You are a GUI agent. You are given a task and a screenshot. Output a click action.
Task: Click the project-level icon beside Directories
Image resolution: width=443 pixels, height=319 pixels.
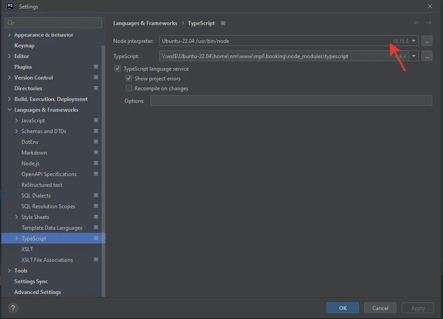pos(96,88)
